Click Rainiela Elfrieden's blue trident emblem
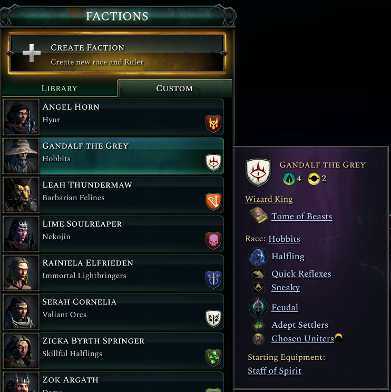Screen dimensions: 391x392 pos(213,280)
